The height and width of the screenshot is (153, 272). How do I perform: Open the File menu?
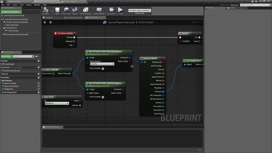point(3,5)
